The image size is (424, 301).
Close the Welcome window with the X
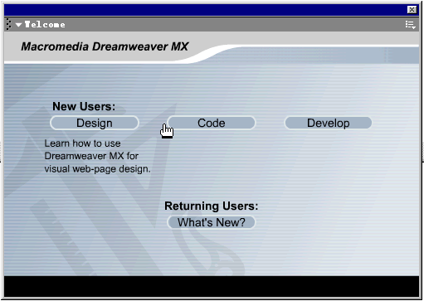(412, 10)
